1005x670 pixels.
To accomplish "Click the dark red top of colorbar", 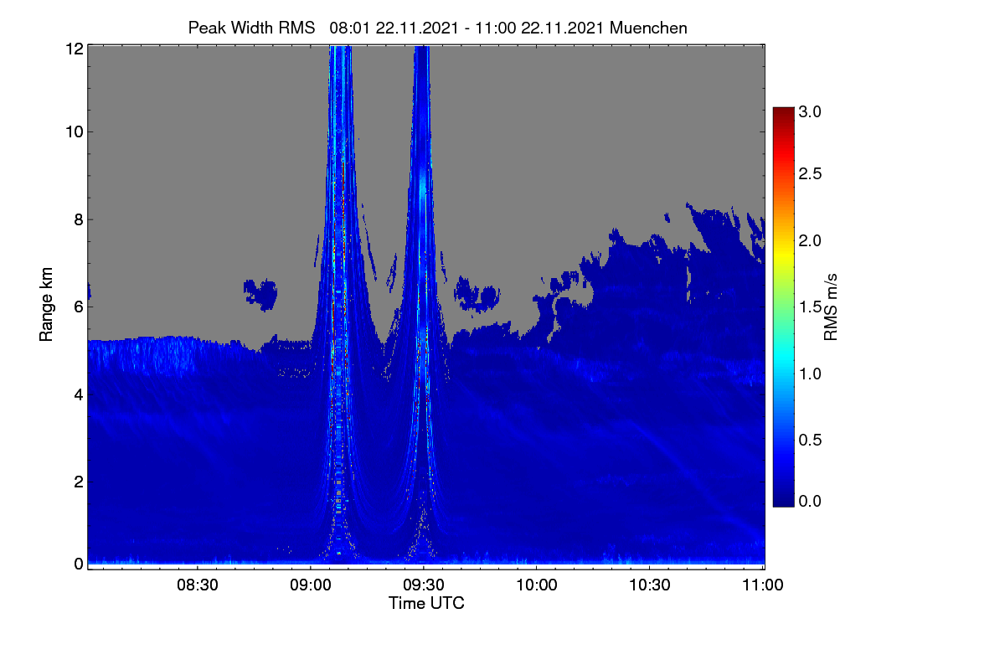I will coord(783,113).
